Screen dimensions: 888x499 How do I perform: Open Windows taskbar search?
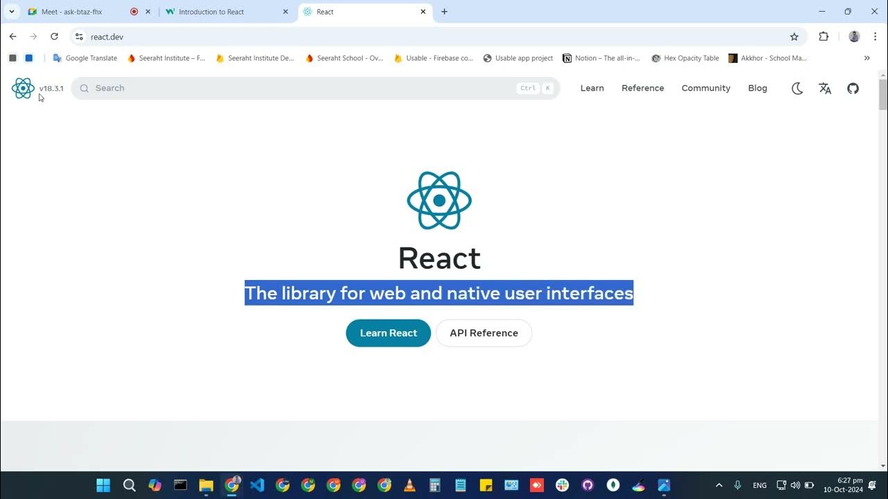(129, 485)
